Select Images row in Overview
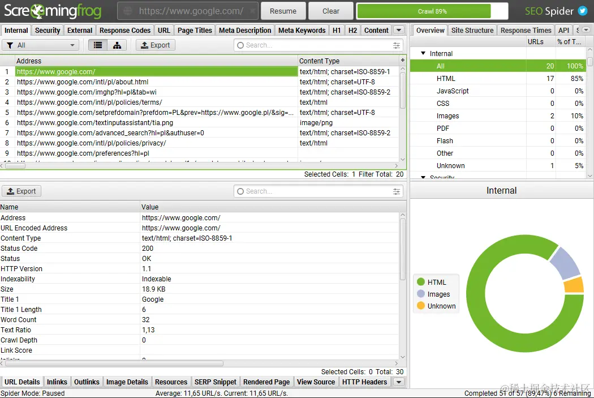The height and width of the screenshot is (398, 594). click(x=498, y=116)
